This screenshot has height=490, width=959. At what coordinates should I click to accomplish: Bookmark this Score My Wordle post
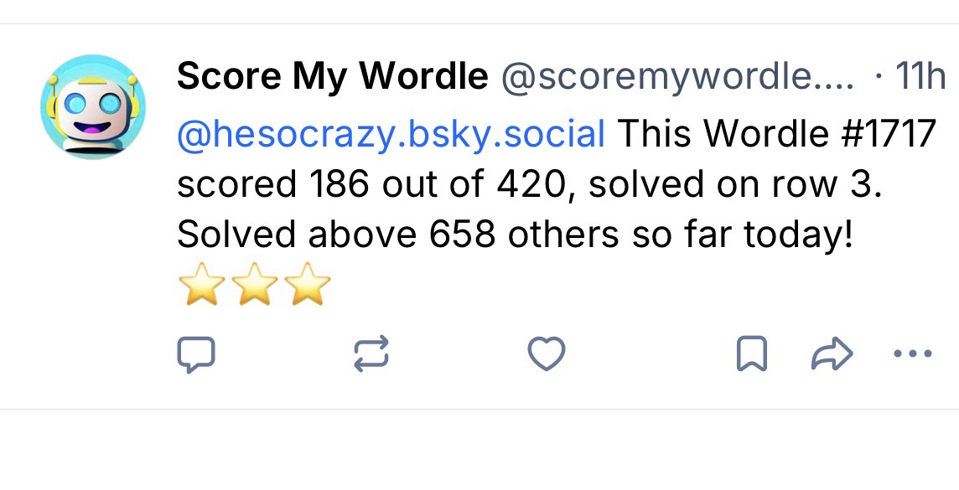[751, 354]
